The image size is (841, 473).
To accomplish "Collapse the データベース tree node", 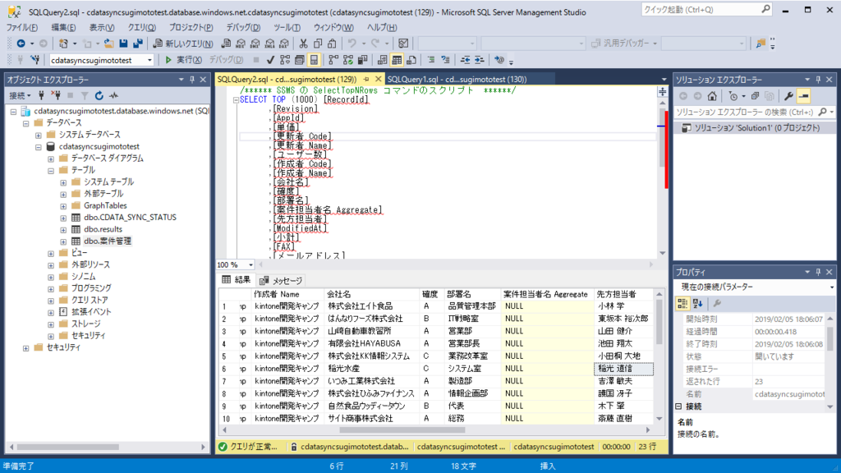I will tap(25, 123).
